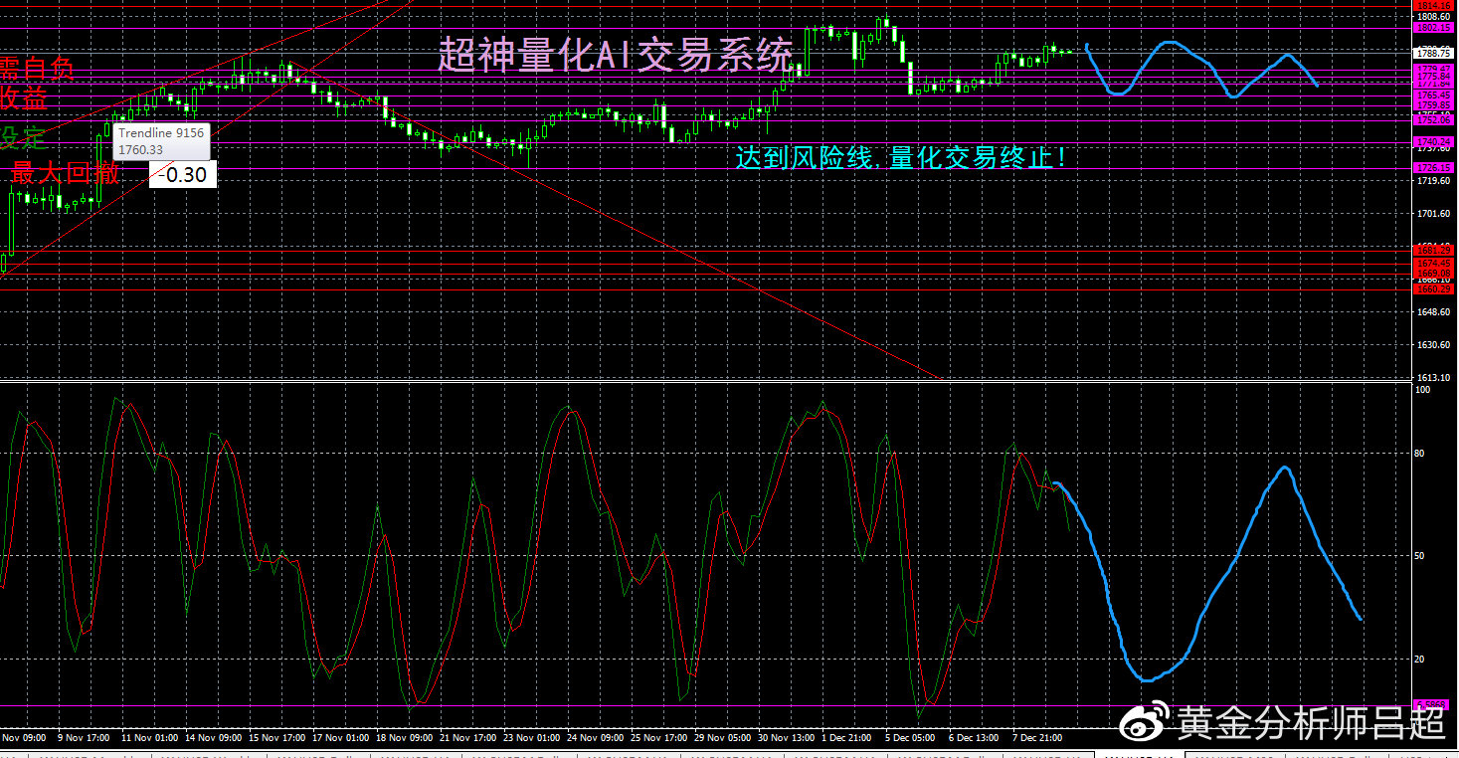Screen dimensions: 1459x758
Task: Click the '7 Dec 21:00' time axis label
Action: tap(1037, 738)
